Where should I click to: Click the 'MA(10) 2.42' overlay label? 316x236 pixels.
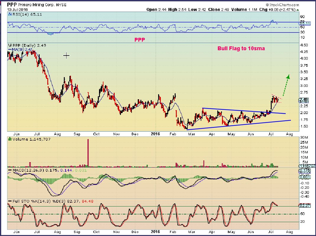pyautogui.click(x=22, y=50)
